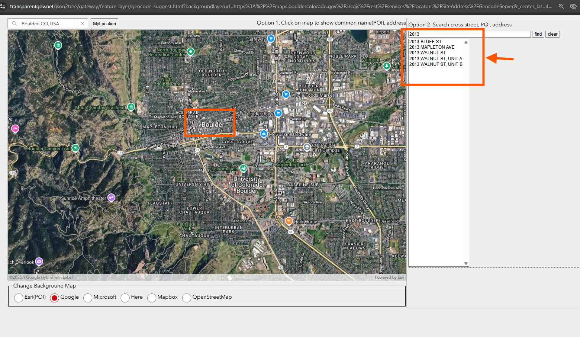Select the Mapbox background radio button
Image resolution: width=580 pixels, height=337 pixels.
click(x=152, y=298)
